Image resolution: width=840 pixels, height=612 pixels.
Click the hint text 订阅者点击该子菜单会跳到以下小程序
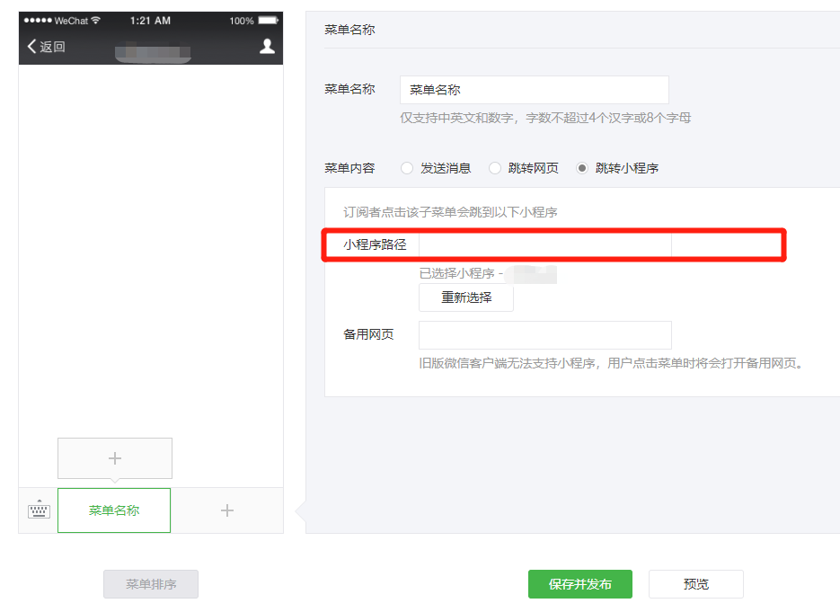tap(450, 212)
